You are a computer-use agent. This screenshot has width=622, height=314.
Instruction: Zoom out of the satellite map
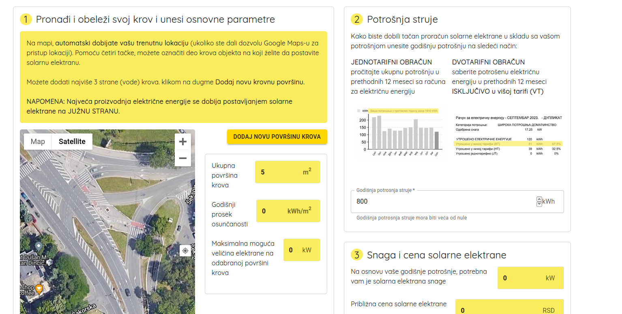(182, 158)
